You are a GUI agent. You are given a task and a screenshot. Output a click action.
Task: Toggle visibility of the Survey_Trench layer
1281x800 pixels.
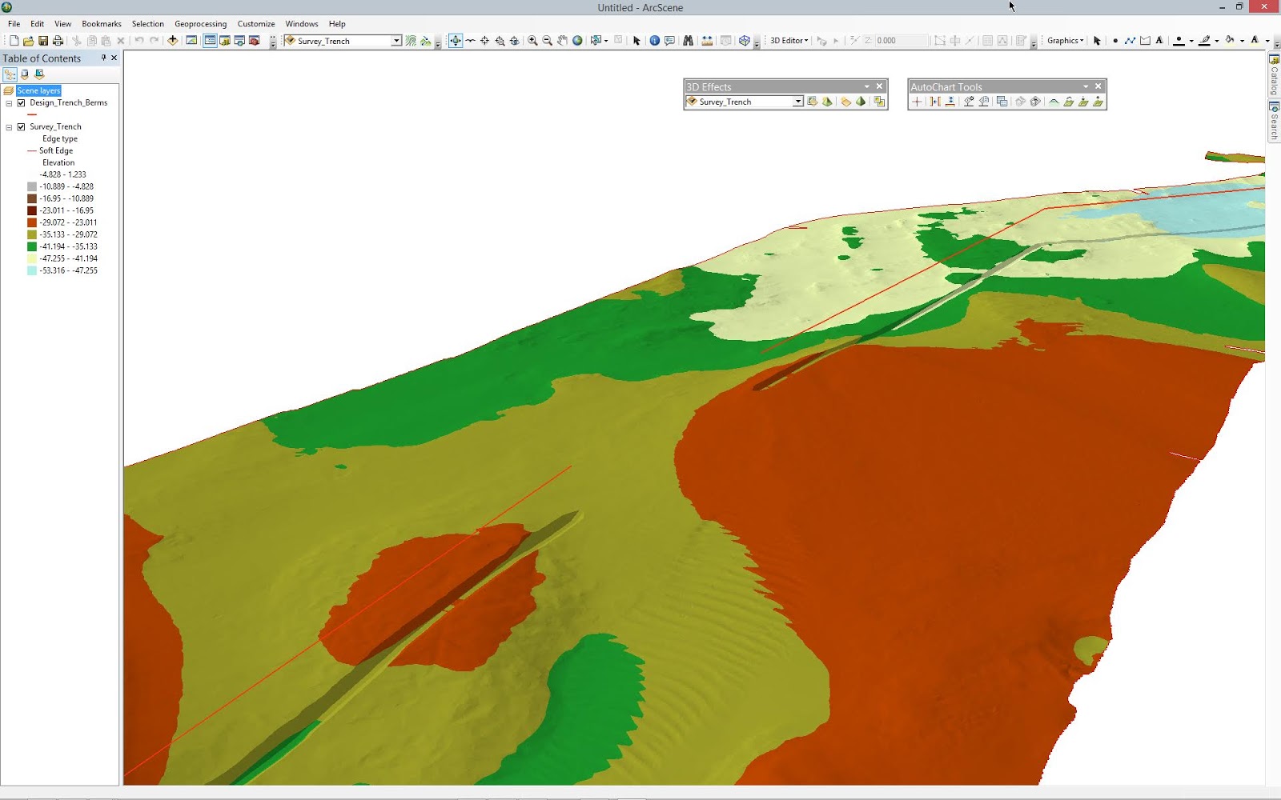tap(22, 126)
